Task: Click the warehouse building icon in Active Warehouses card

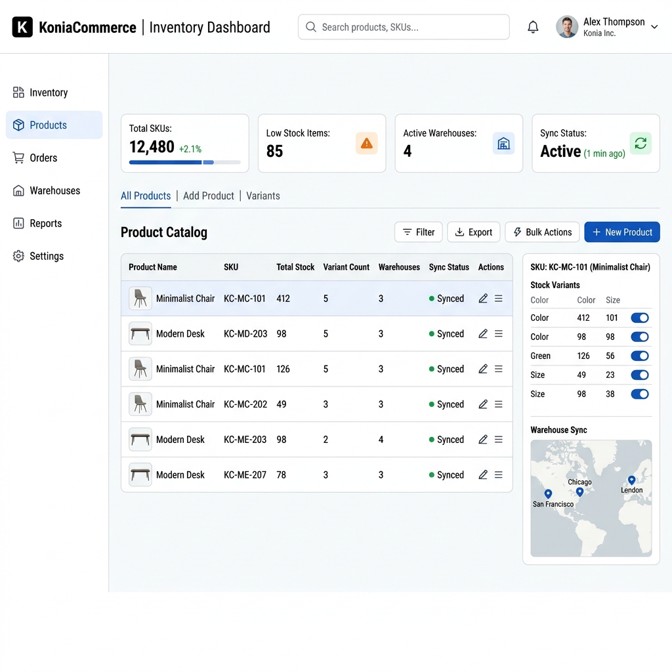Action: tap(503, 143)
